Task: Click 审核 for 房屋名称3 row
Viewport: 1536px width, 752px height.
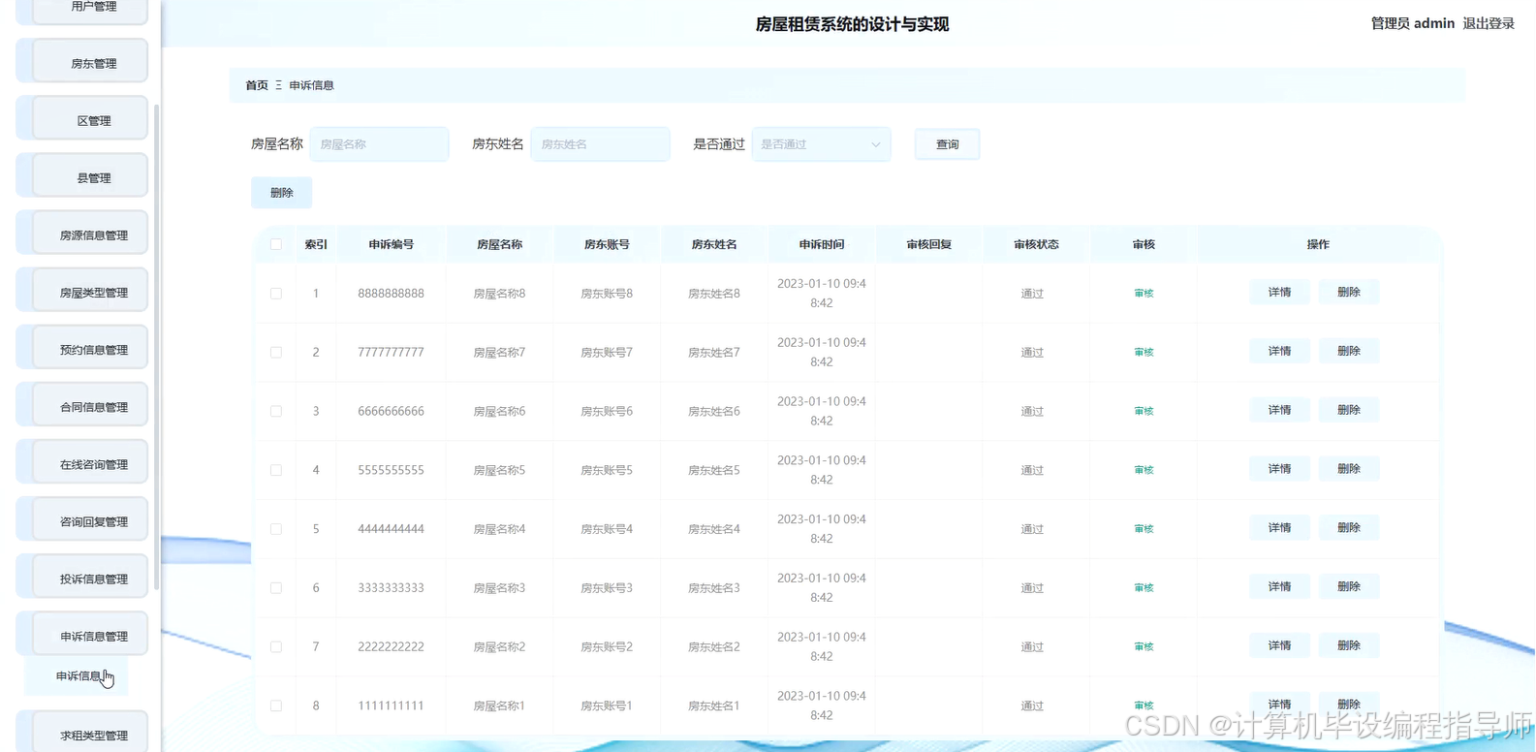Action: point(1144,588)
